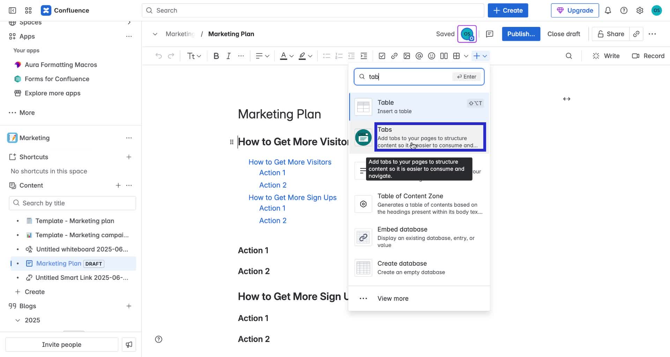Click the Publish button

(521, 34)
